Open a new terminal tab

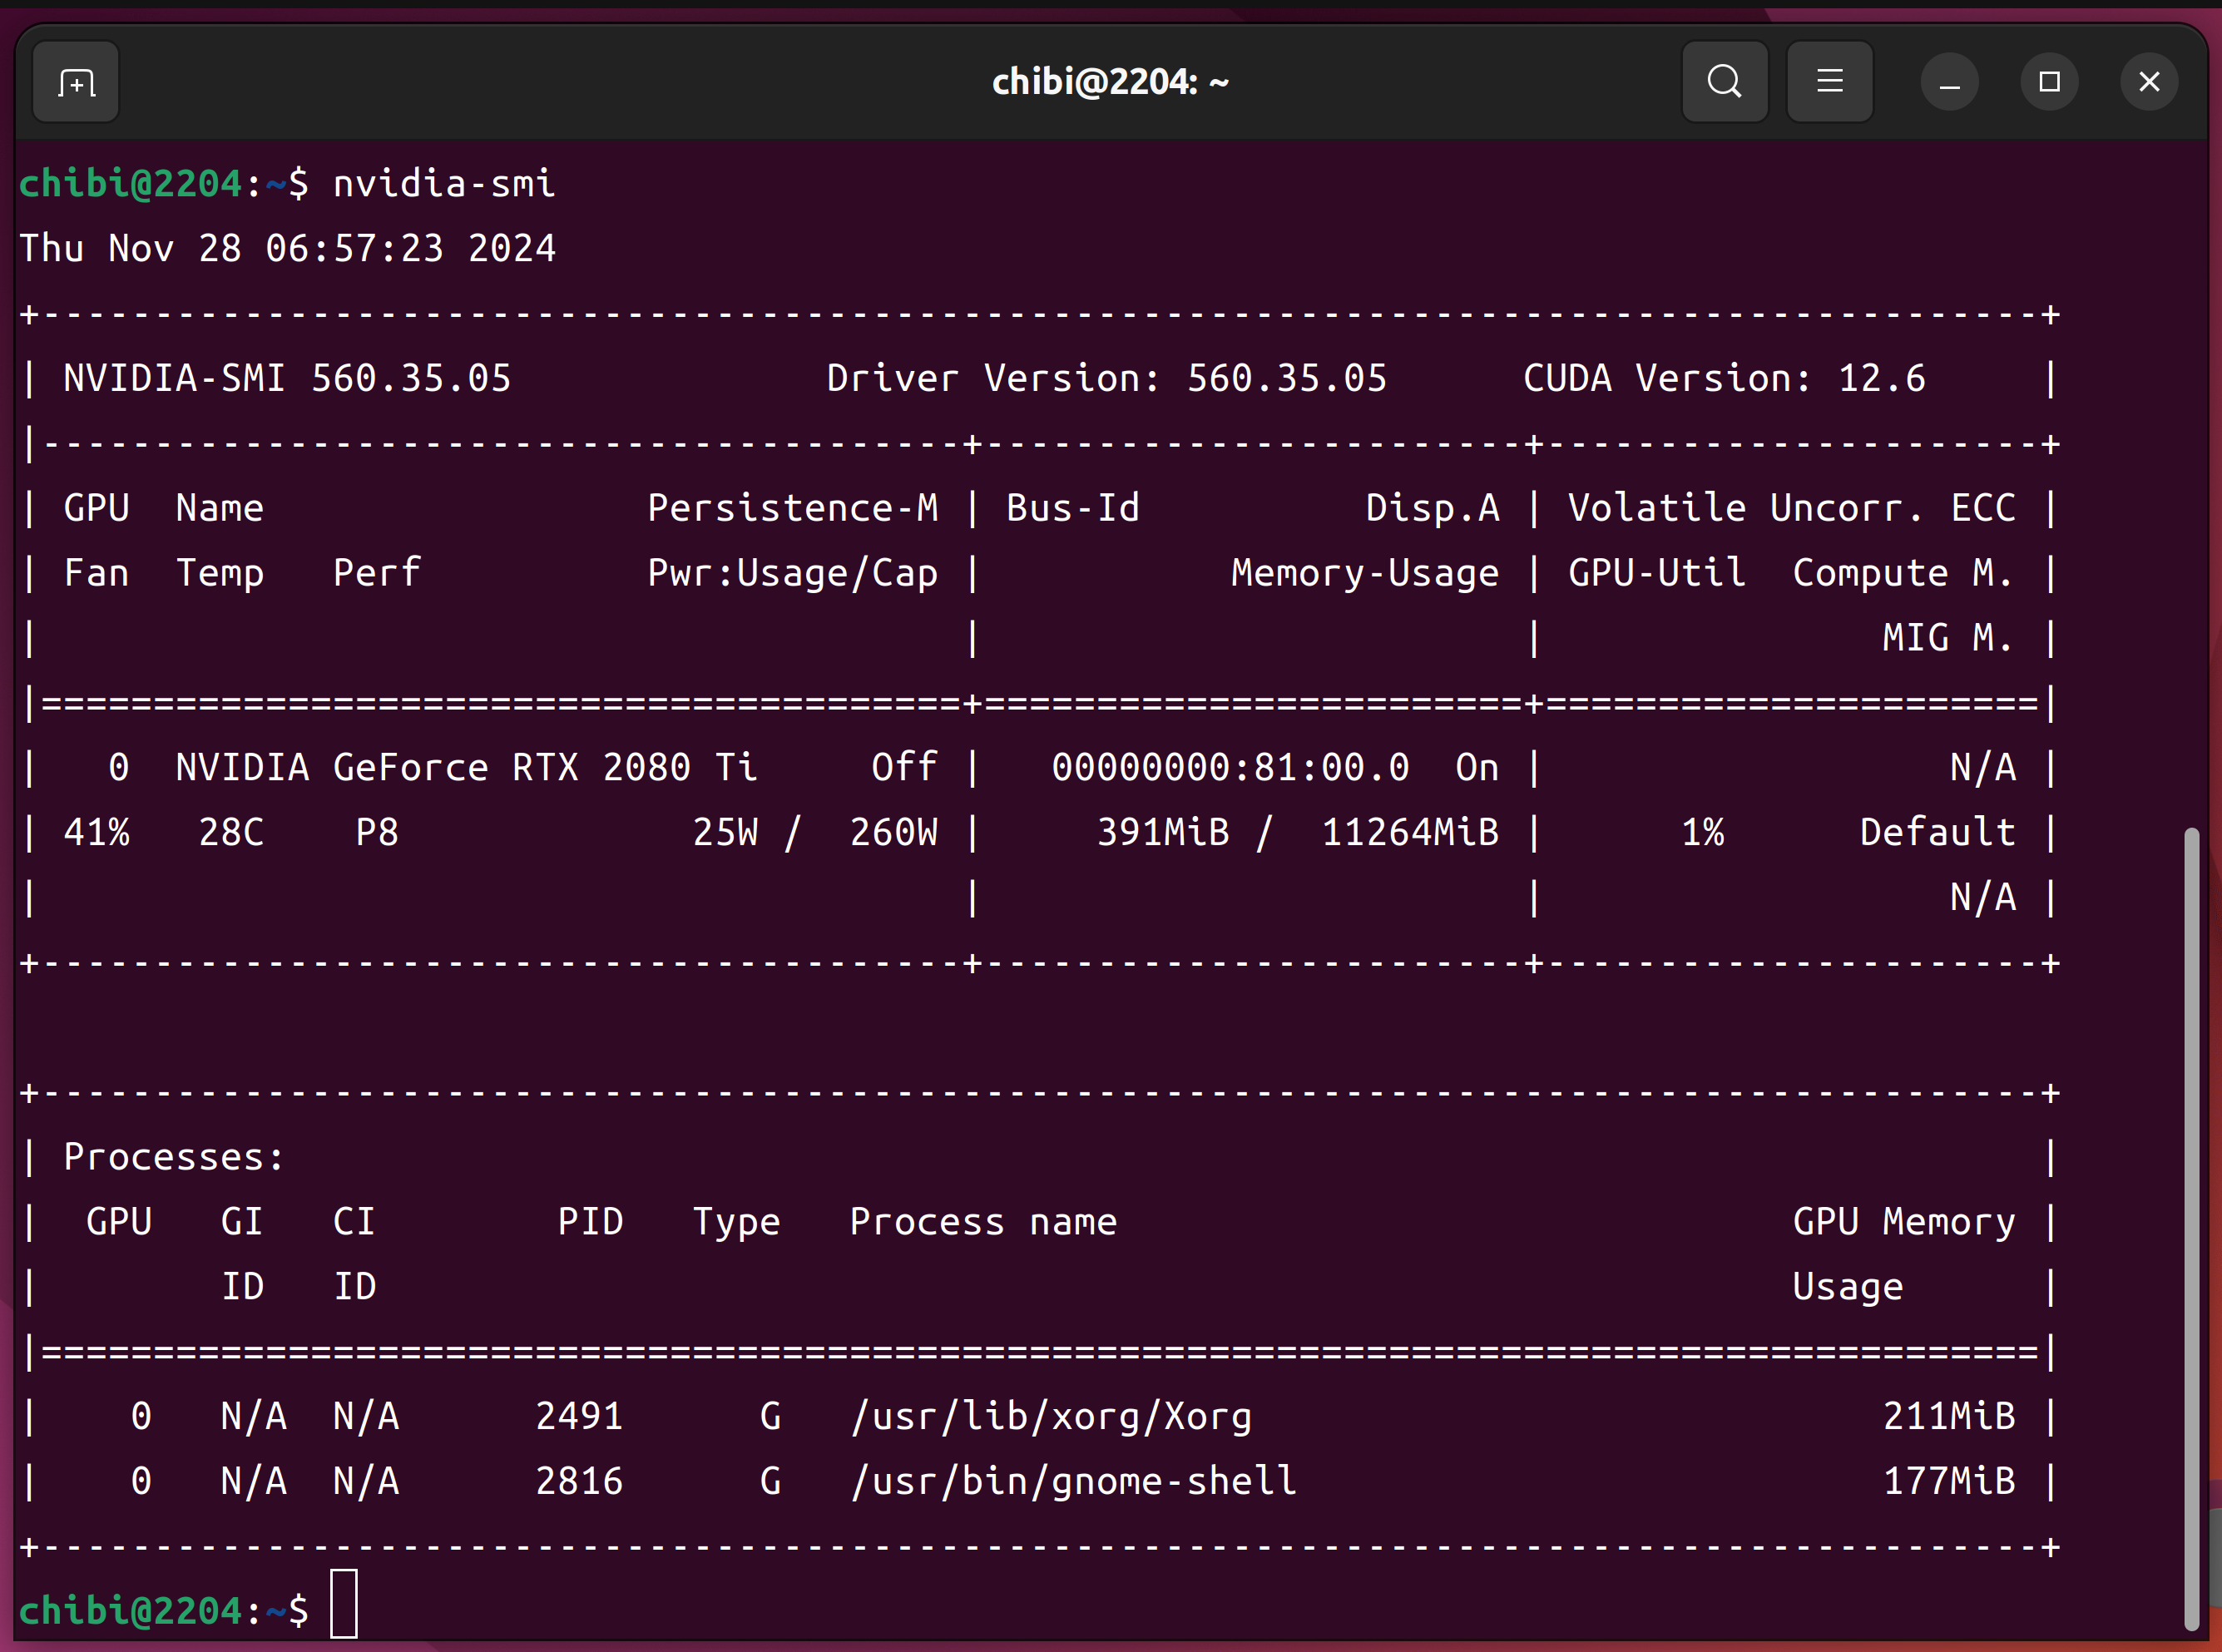pyautogui.click(x=76, y=82)
